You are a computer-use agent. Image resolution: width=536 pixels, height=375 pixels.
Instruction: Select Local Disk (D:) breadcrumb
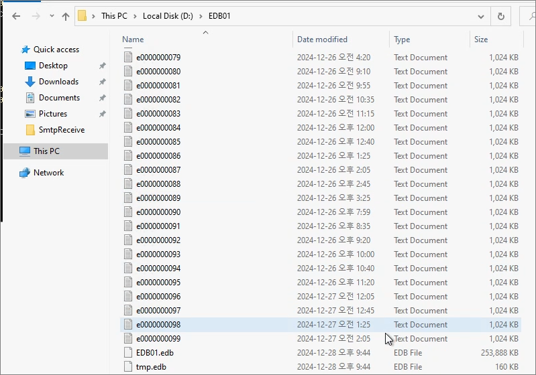[x=168, y=16]
